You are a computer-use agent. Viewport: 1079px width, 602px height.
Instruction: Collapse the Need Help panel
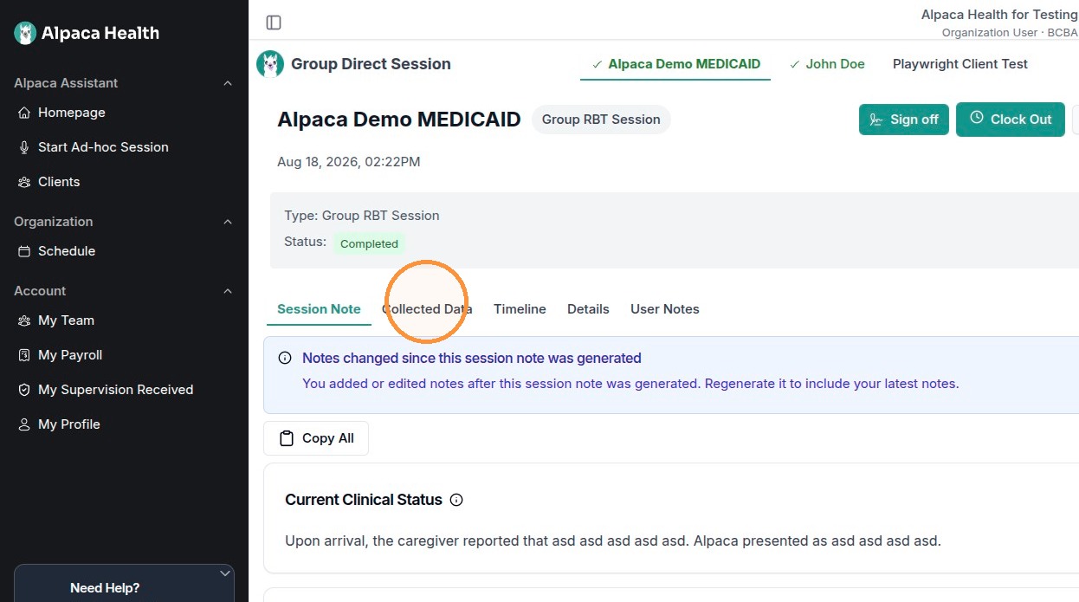[225, 573]
